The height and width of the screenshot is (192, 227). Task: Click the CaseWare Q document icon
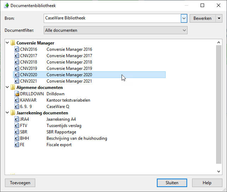[17, 107]
